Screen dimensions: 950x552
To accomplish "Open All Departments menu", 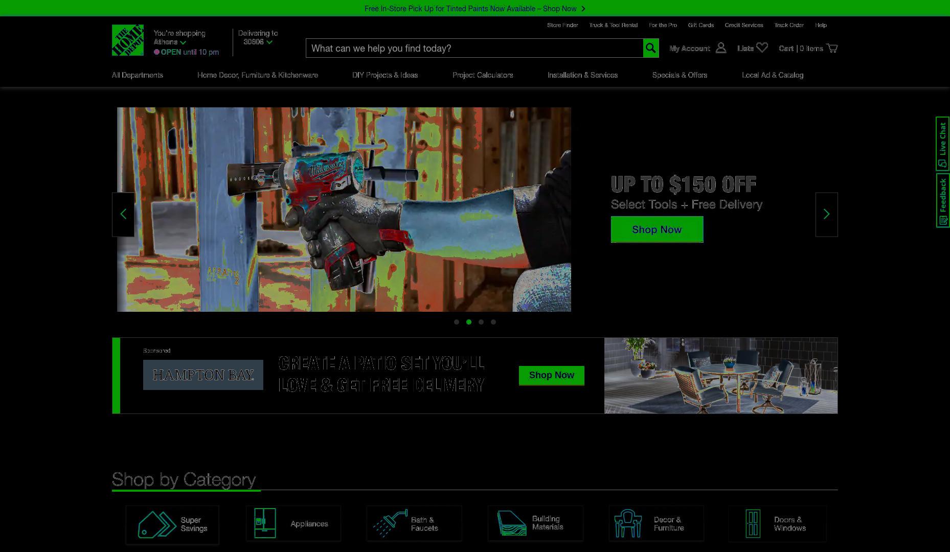I will tap(138, 75).
